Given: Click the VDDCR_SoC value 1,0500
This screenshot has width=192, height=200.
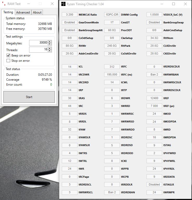Looking at the screenshot, I should click(x=154, y=15).
